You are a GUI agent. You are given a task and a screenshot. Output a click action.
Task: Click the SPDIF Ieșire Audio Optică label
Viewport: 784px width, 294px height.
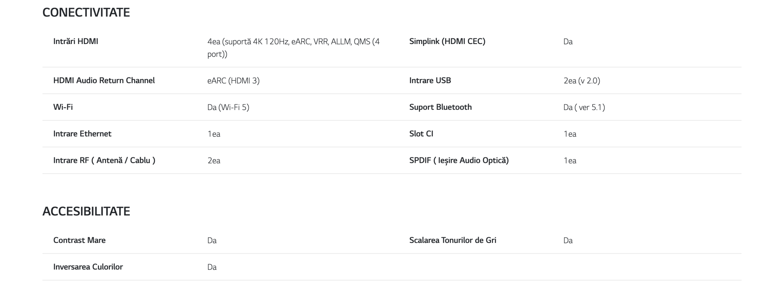(x=459, y=160)
